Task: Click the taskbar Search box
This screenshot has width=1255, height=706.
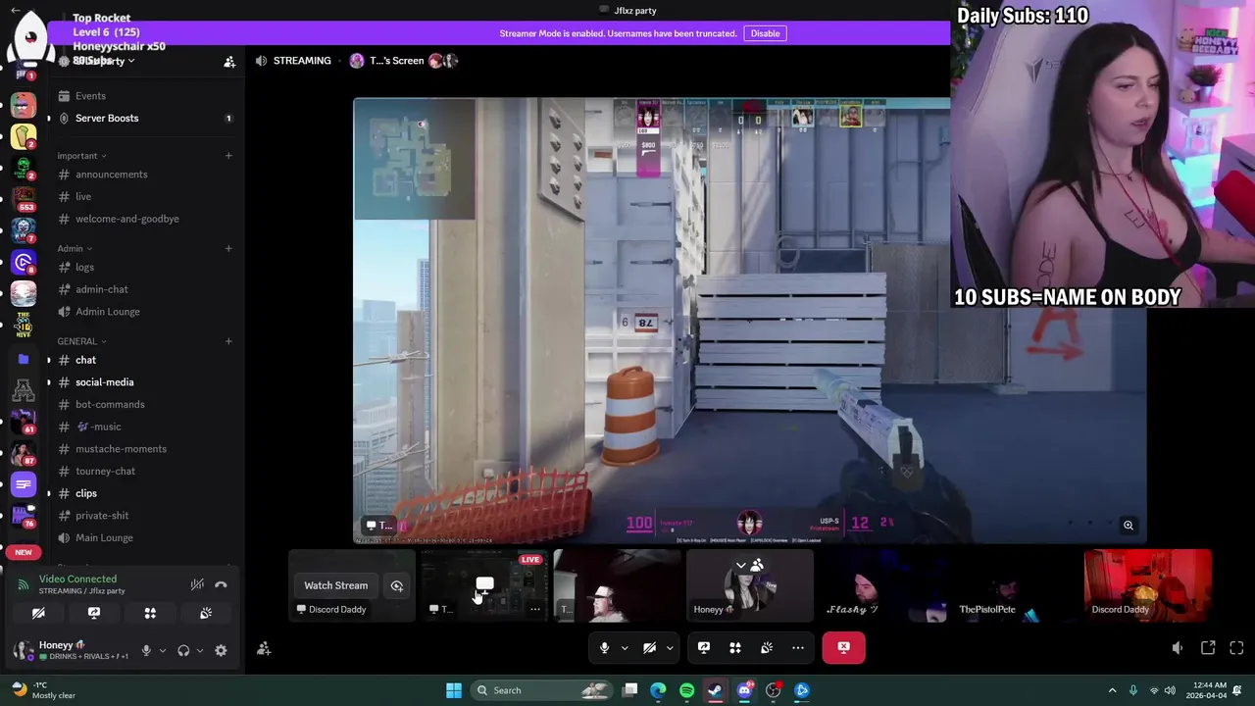Action: (542, 690)
